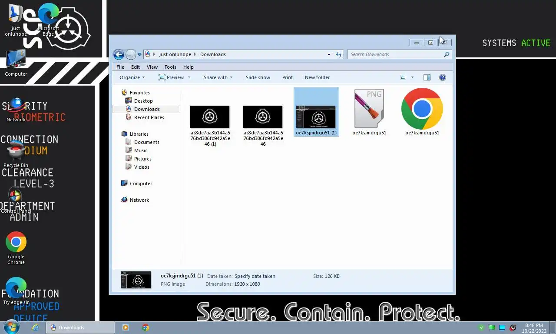Select Libraries in navigation pane
The height and width of the screenshot is (334, 556).
pyautogui.click(x=139, y=134)
